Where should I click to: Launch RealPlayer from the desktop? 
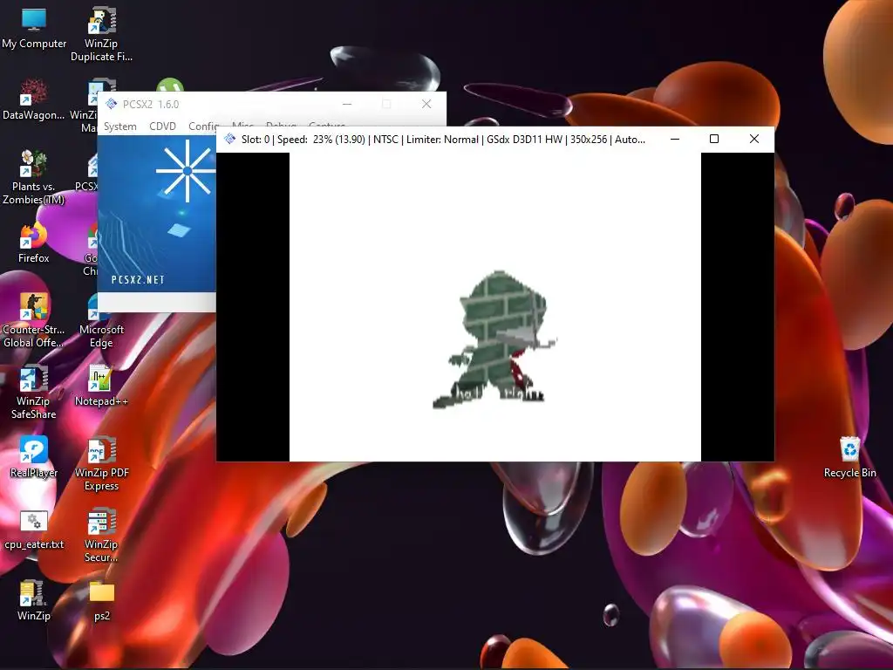pyautogui.click(x=34, y=457)
